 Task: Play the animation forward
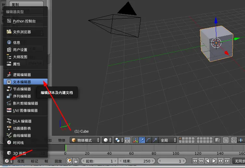click(214, 161)
